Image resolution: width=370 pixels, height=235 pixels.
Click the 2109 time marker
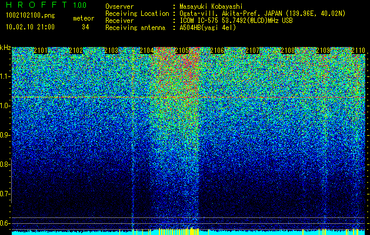(323, 51)
